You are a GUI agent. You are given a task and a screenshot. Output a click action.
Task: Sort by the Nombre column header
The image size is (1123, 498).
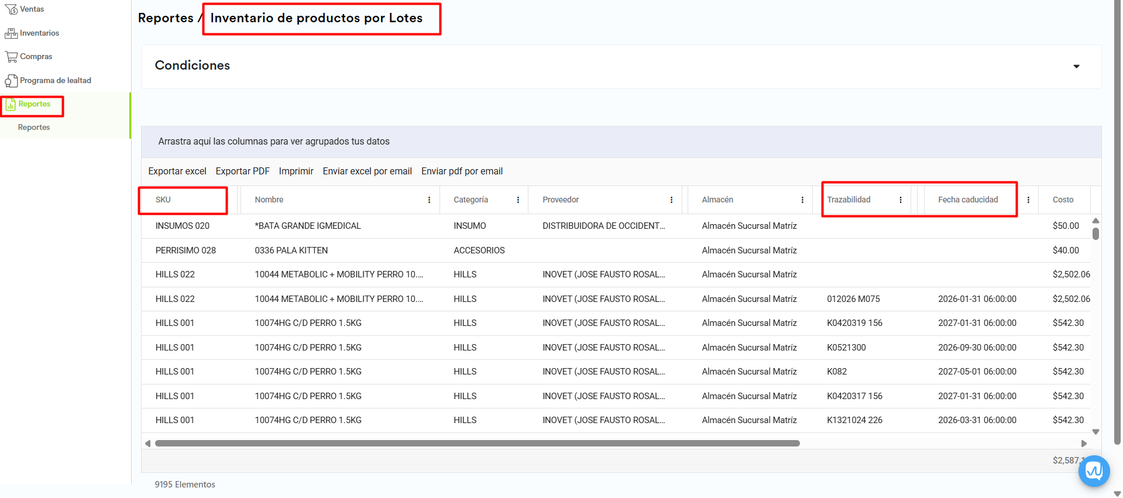point(269,200)
